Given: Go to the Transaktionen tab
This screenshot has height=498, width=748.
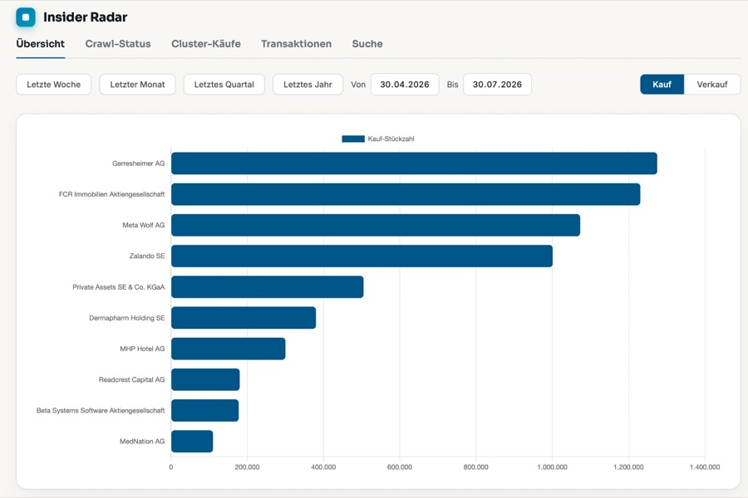Looking at the screenshot, I should [x=296, y=44].
